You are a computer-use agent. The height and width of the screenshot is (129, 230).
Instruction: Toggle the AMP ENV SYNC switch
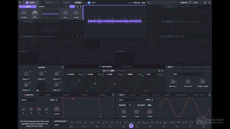tap(57, 100)
